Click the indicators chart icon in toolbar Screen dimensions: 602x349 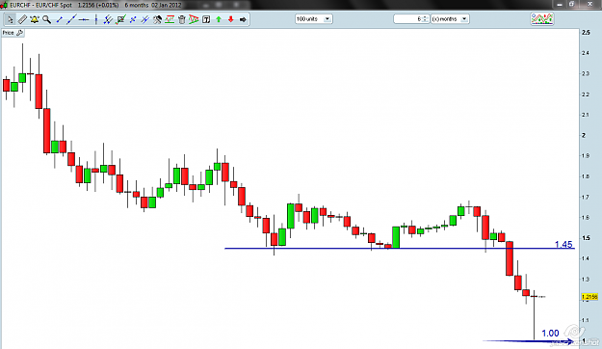tap(542, 19)
